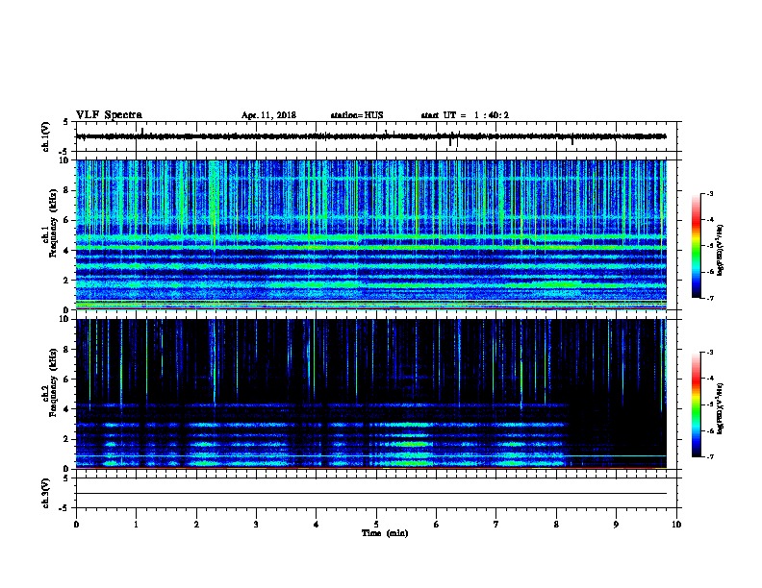Click the "-3" tick on ch.1 colorbar
The image size is (762, 588).
(x=710, y=194)
